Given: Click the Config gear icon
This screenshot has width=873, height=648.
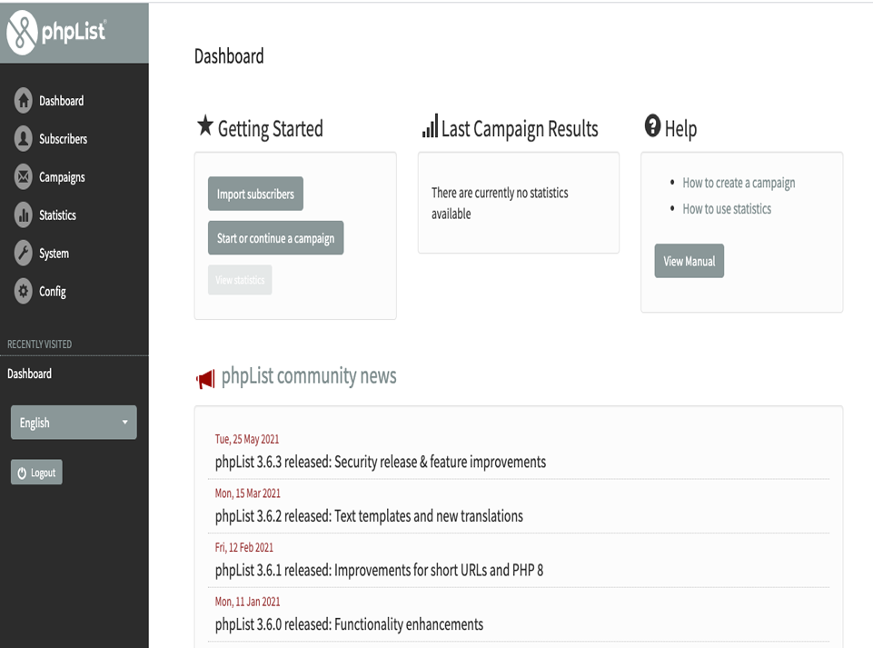Looking at the screenshot, I should [x=24, y=292].
